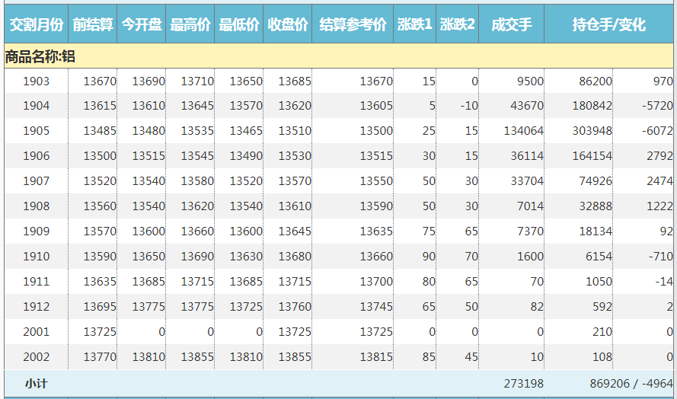Select the subtotal 869206 / -4964 cell
The width and height of the screenshot is (677, 399).
pos(631,384)
